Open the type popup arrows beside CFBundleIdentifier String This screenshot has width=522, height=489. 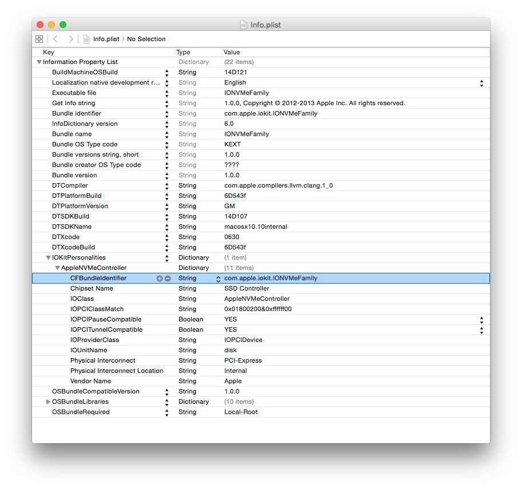[218, 279]
